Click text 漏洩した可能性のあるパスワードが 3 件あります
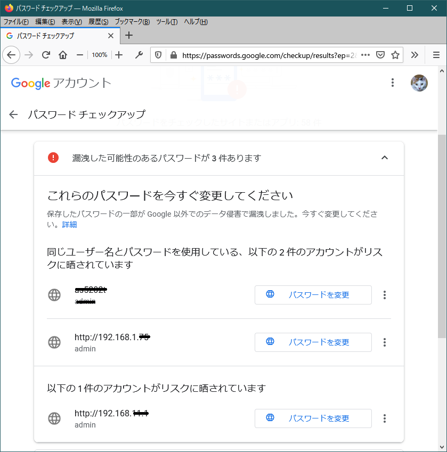 (x=167, y=158)
